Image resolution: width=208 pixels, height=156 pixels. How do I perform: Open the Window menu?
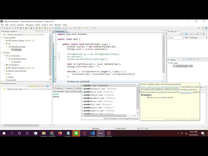pos(58,25)
